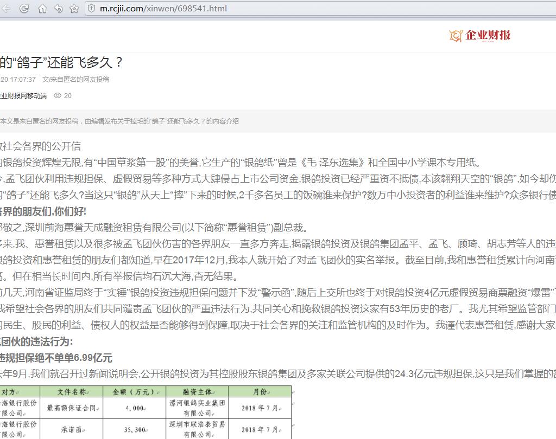Viewport: 556px width, 439px height.
Task: Click the amount cell 35,300
Action: [x=135, y=429]
